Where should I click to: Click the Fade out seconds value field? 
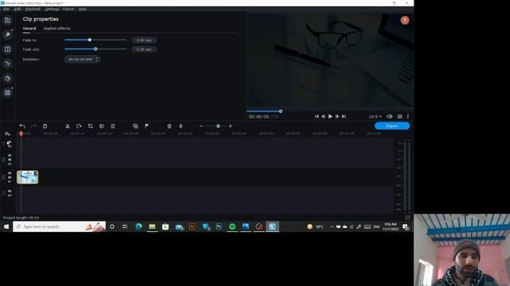pos(144,49)
